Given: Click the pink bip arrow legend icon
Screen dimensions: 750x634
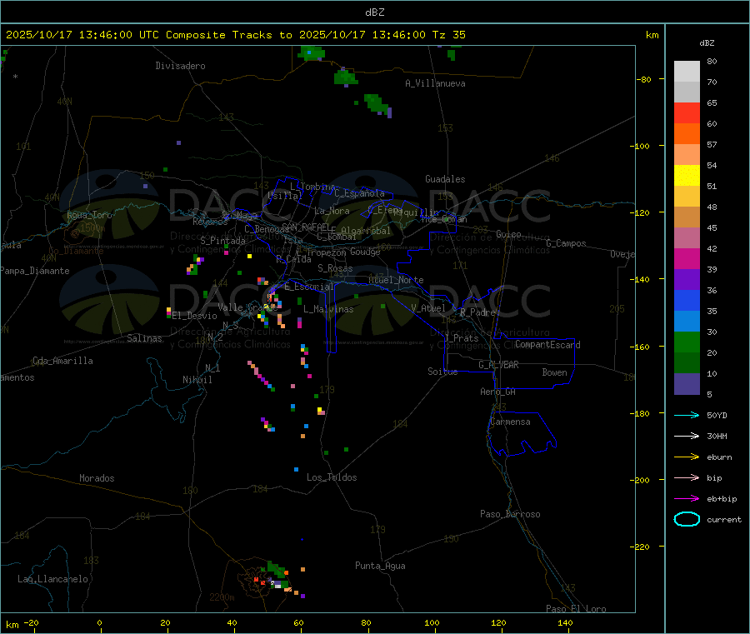Looking at the screenshot, I should coord(687,477).
